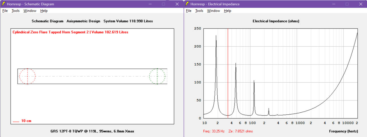Click the red driver circle in schematic
The image size is (367, 137).
point(27,76)
